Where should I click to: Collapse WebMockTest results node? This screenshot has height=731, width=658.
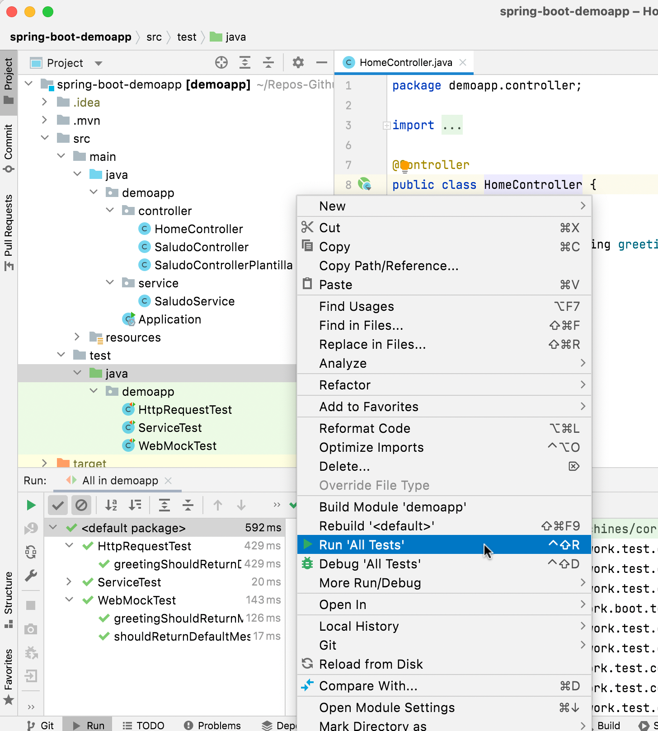(69, 600)
